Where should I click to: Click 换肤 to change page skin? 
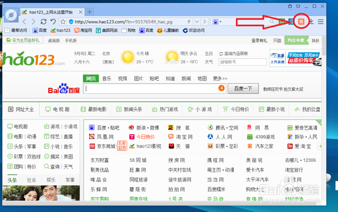(x=315, y=41)
